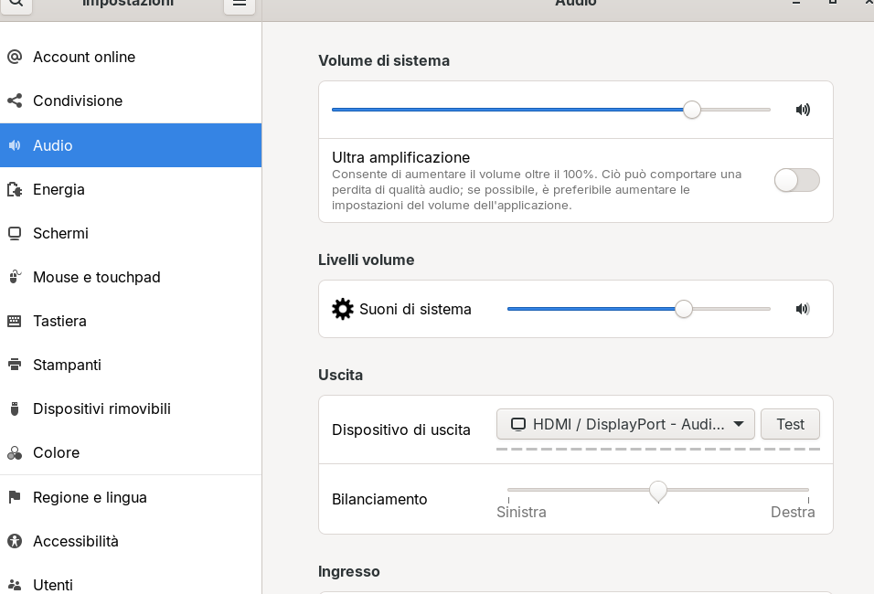Click the Test output button
Image resolution: width=874 pixels, height=594 pixels.
click(790, 424)
